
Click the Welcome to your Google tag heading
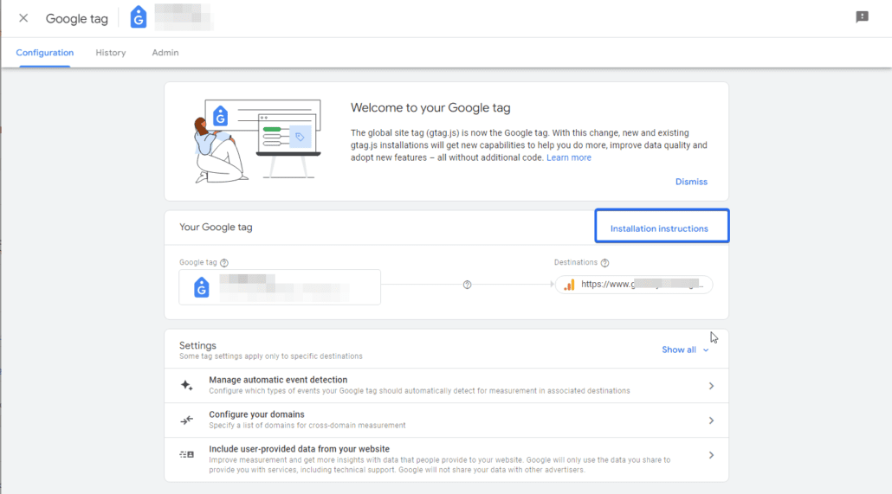pyautogui.click(x=430, y=107)
